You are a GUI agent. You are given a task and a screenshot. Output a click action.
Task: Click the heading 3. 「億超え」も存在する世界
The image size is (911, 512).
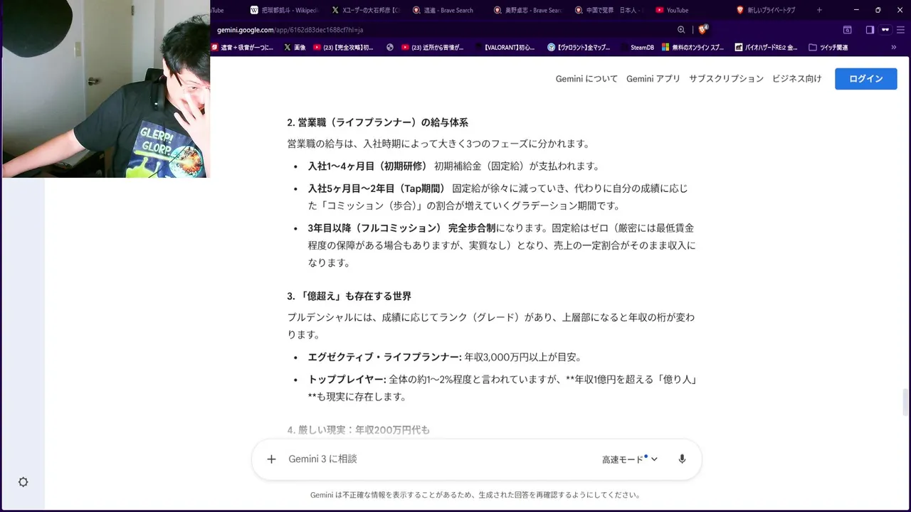(x=349, y=296)
